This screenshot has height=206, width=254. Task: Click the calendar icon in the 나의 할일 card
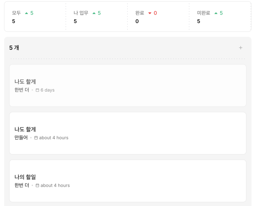[x=37, y=185]
